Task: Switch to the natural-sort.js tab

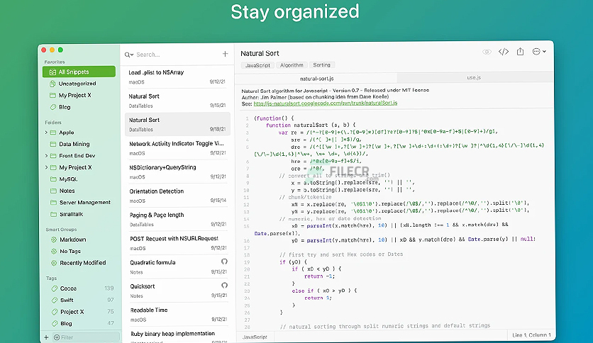Action: tap(316, 79)
